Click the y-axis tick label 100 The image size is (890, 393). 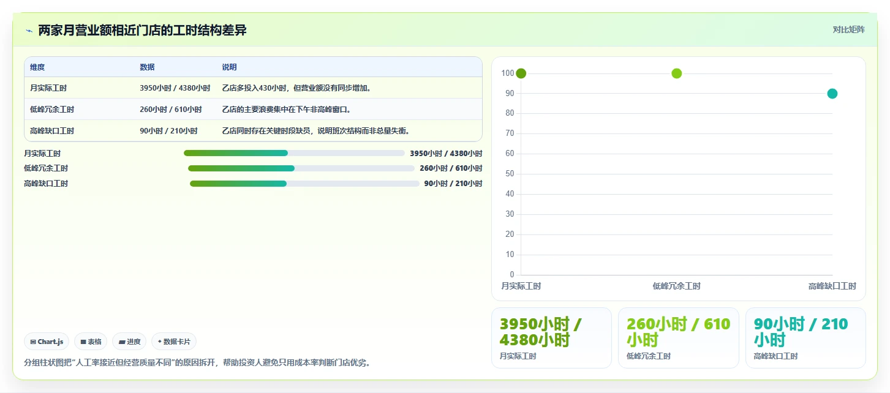tap(508, 73)
